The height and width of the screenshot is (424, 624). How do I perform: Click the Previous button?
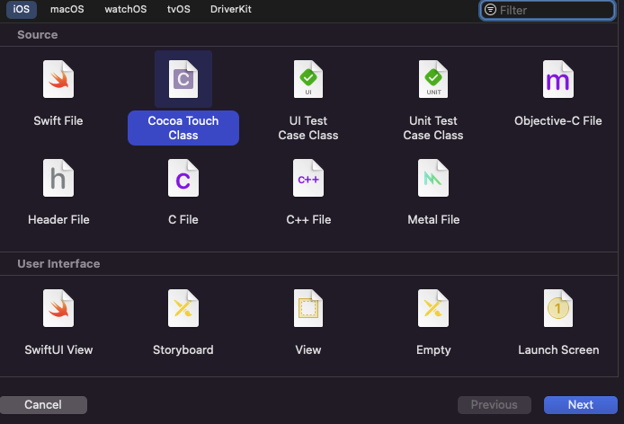click(x=495, y=405)
